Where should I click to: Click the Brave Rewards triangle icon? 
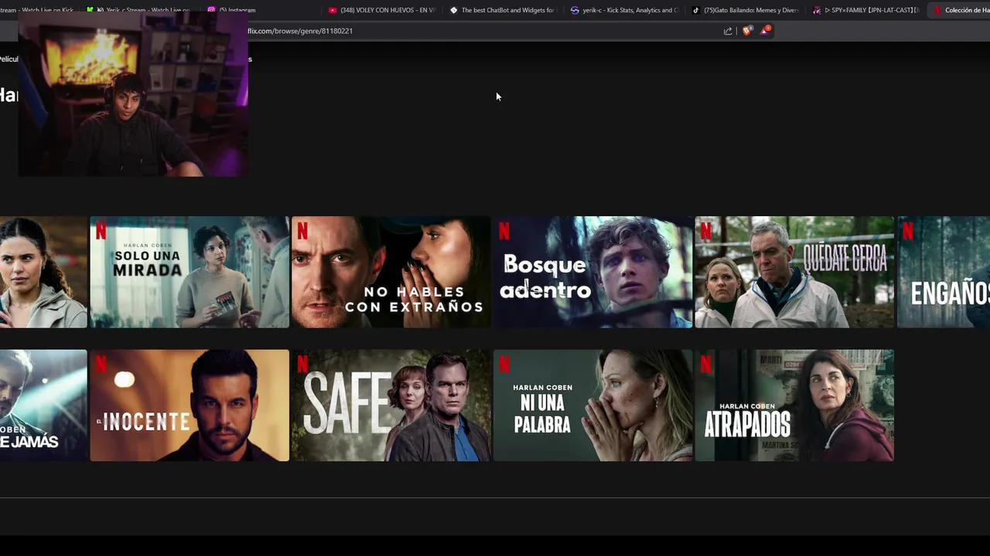(x=765, y=31)
